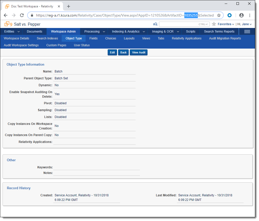Click the Created record history value
259x221 pixels.
[x=82, y=198]
